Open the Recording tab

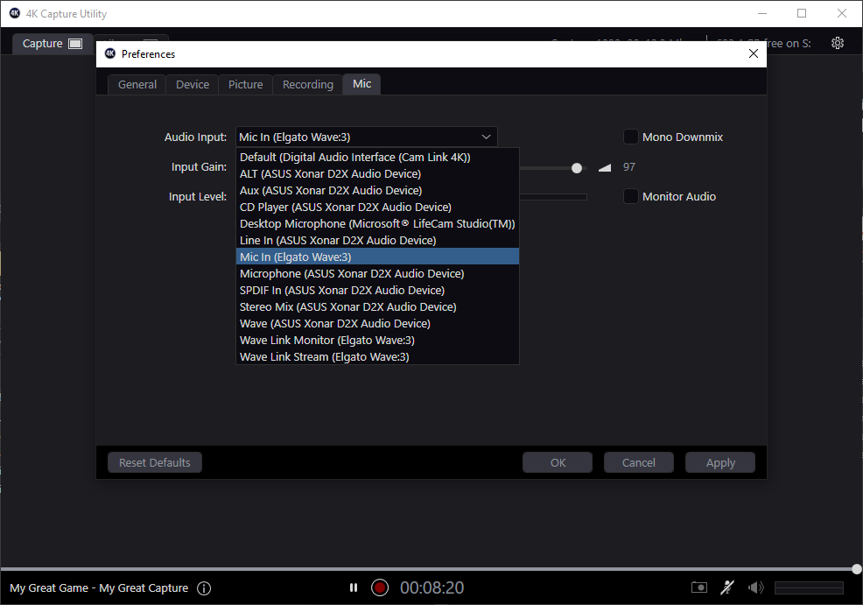coord(308,84)
